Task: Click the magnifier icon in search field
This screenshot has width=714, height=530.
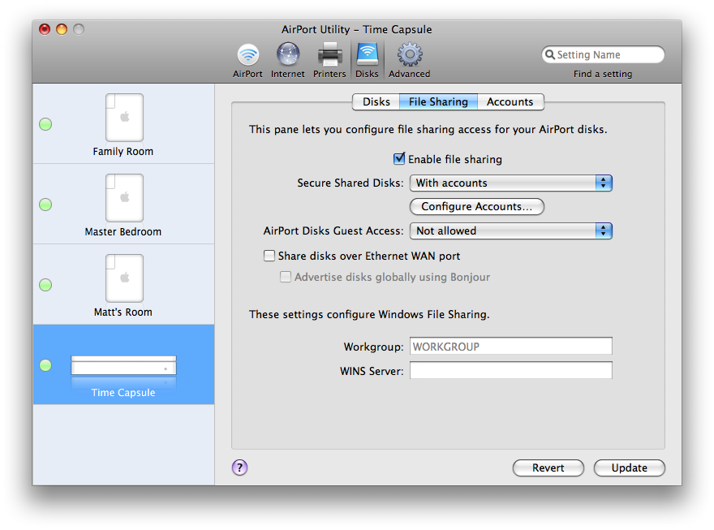Action: pyautogui.click(x=550, y=54)
